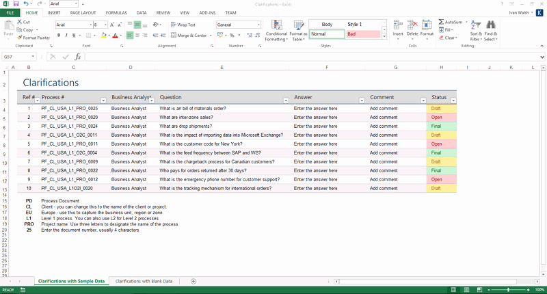
Task: Switch to the PAGE LAYOUT tab
Action: coord(83,13)
